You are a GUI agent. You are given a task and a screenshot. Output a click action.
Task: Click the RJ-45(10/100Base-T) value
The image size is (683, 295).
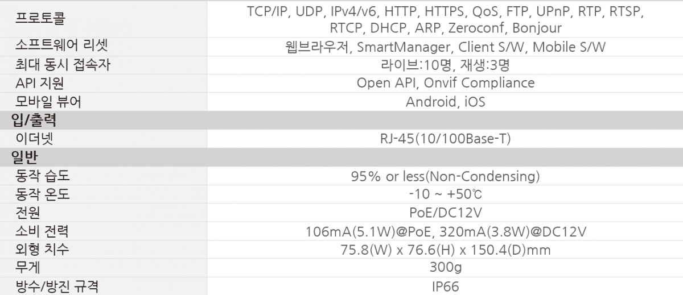pos(446,139)
